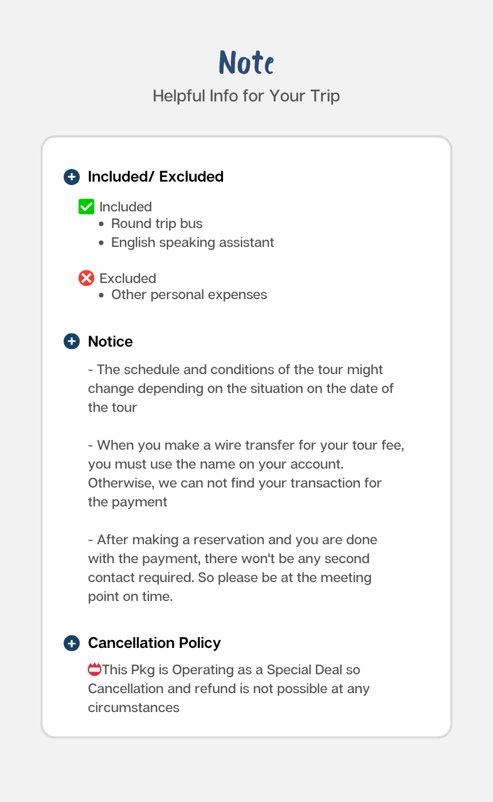Screen dimensions: 493x802
Task: Select the Included/ Excluded heading
Action: click(x=155, y=177)
